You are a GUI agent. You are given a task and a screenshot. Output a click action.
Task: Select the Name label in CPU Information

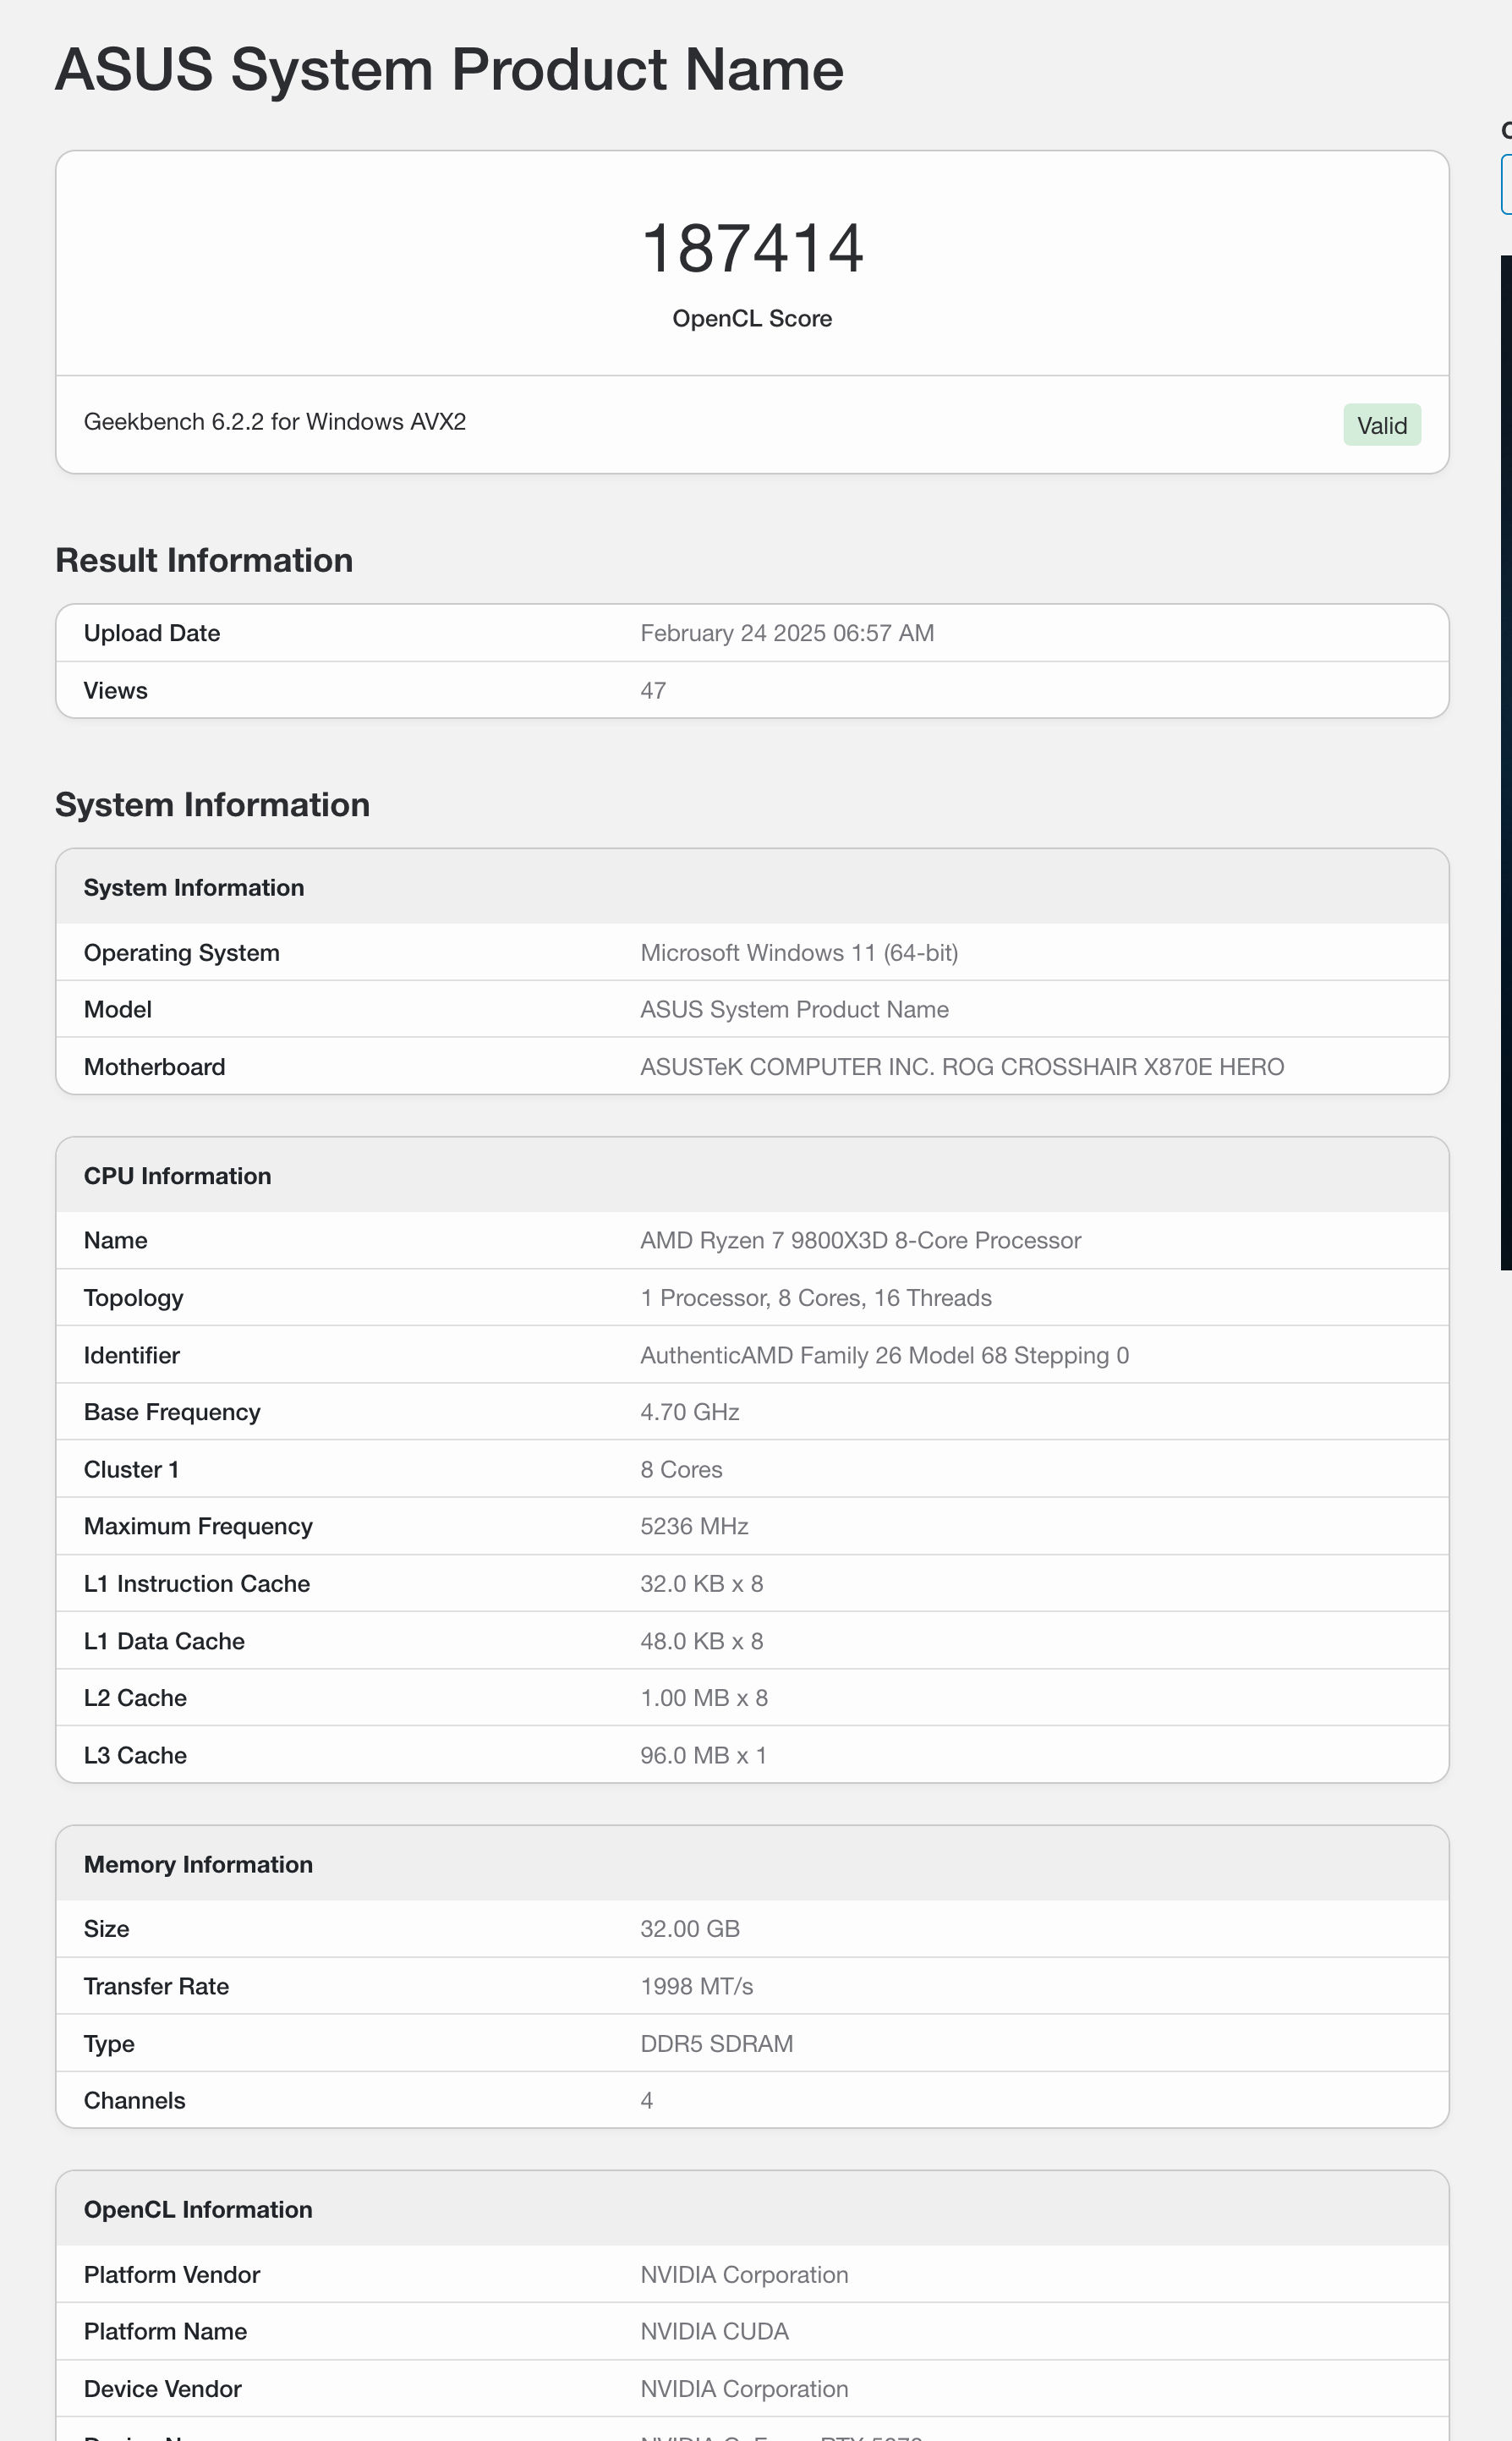pos(116,1240)
